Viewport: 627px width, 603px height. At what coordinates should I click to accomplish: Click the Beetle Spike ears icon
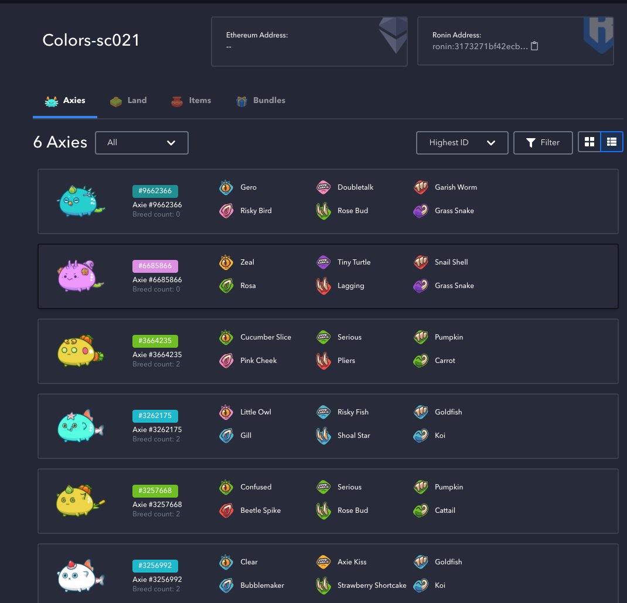tap(226, 511)
